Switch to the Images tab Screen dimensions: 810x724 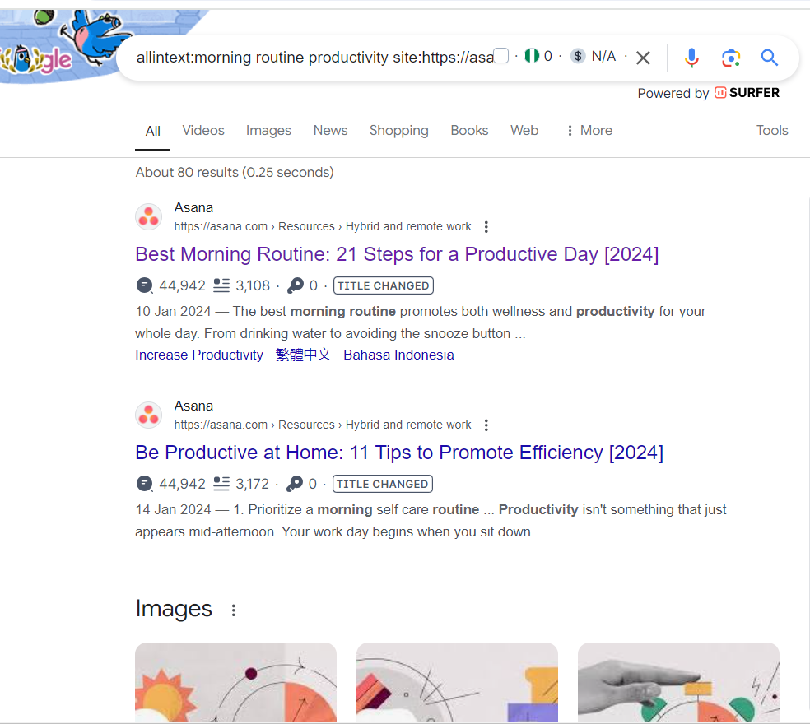pos(268,131)
